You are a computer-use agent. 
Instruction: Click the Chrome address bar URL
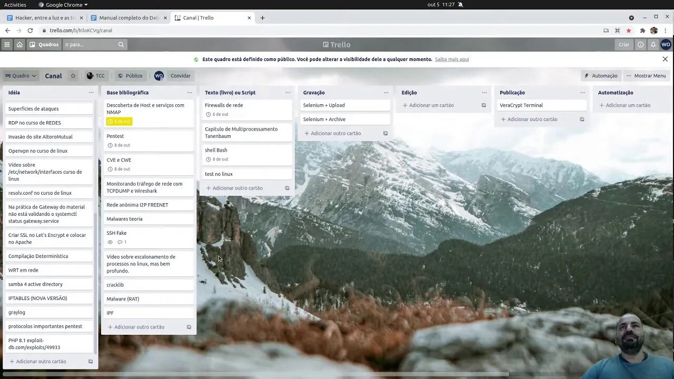[81, 31]
